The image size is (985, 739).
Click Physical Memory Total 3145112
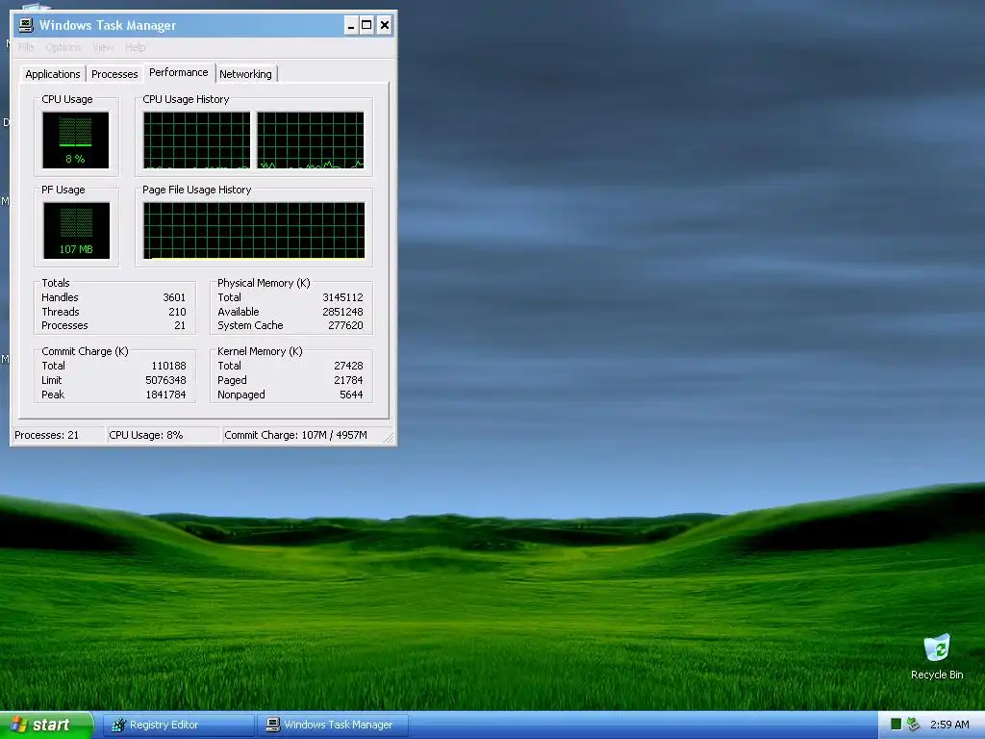click(342, 297)
